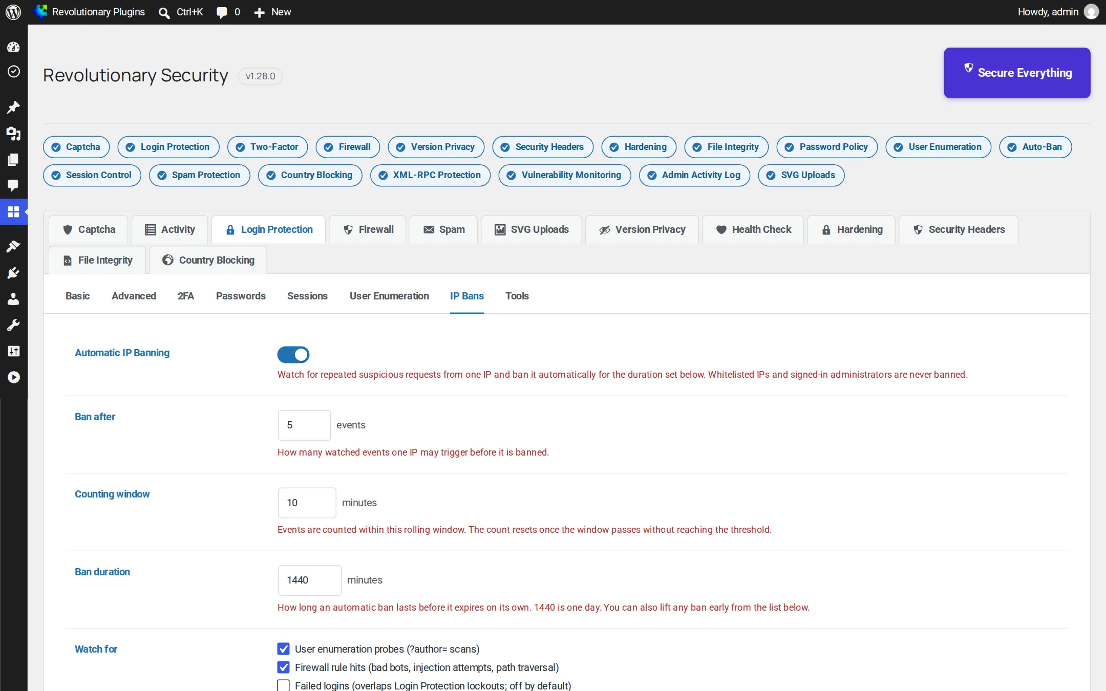Switch to the Advanced sub-tab
This screenshot has height=691, width=1106.
(x=134, y=296)
